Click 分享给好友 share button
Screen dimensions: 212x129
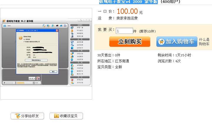pos(27,116)
